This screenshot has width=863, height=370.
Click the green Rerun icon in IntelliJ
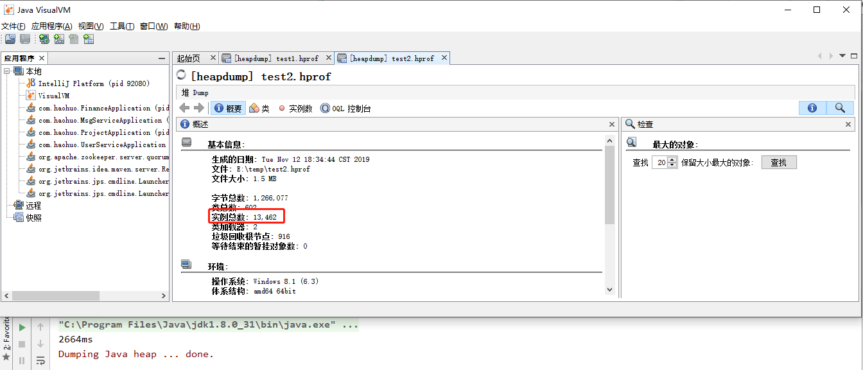pyautogui.click(x=22, y=328)
